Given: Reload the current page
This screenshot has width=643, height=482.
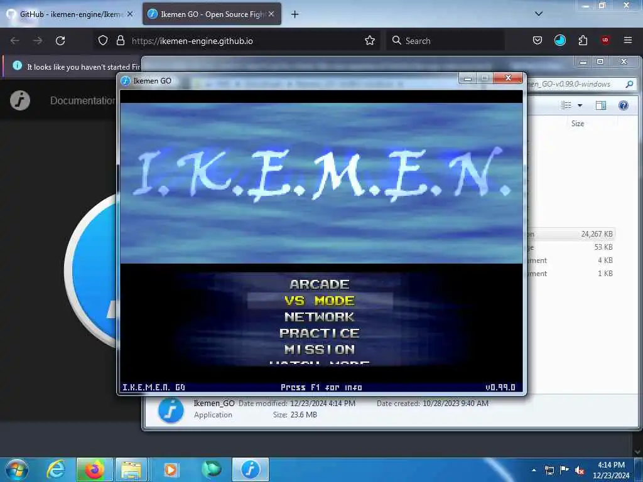Looking at the screenshot, I should point(60,41).
